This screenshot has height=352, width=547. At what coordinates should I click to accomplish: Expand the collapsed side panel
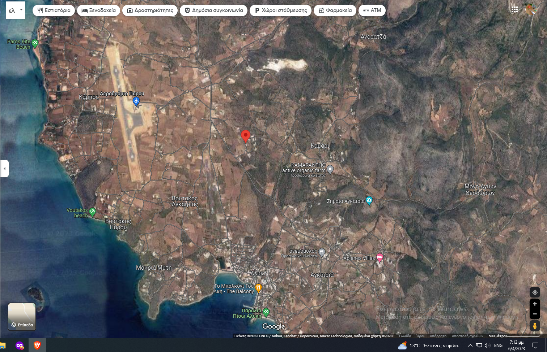point(4,169)
